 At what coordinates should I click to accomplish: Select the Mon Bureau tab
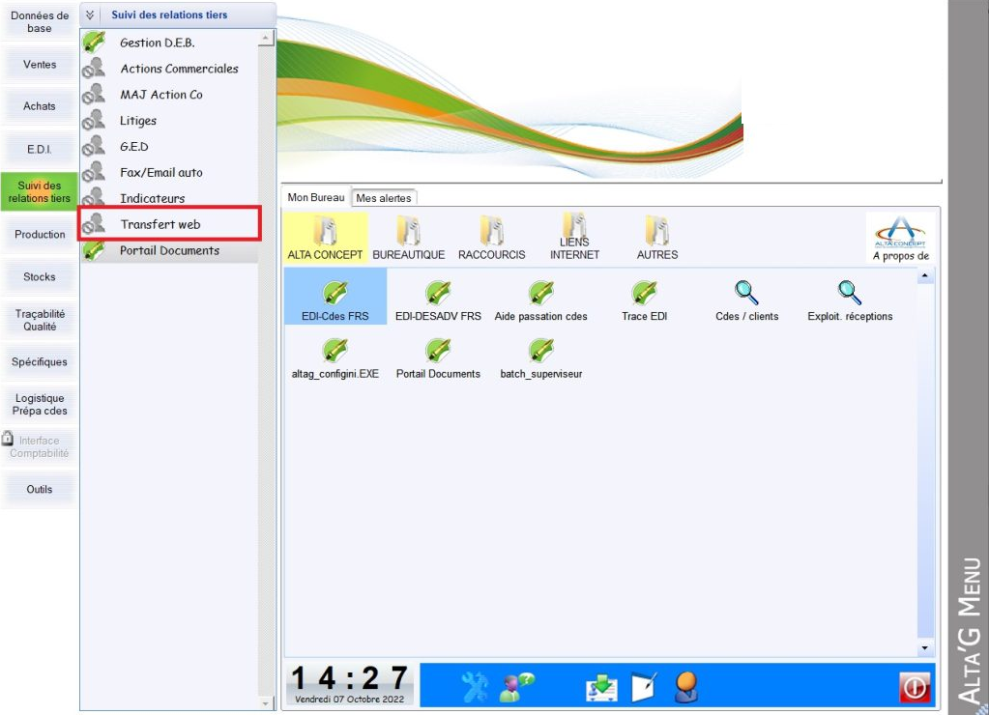coord(315,197)
